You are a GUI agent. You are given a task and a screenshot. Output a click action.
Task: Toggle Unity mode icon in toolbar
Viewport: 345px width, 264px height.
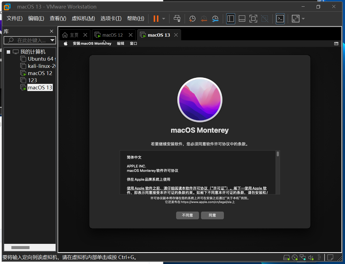pos(265,19)
